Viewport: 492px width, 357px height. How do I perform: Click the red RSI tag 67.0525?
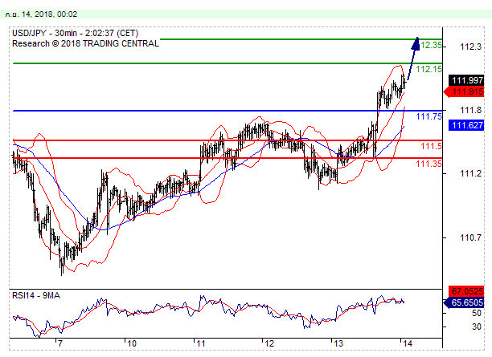pyautogui.click(x=466, y=291)
